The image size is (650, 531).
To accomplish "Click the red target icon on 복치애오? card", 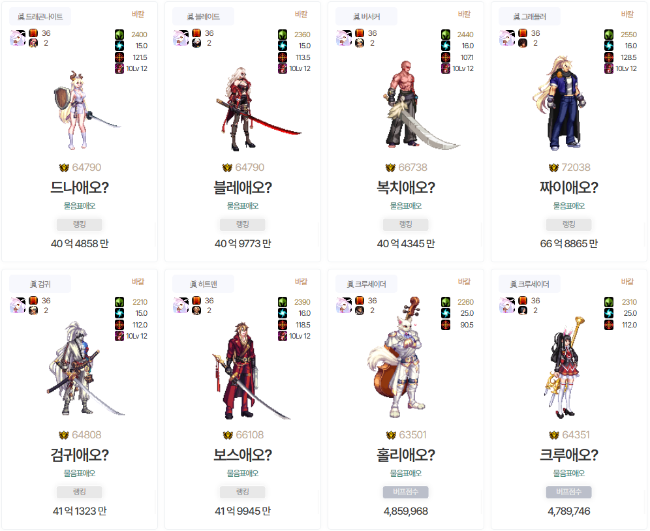I will point(446,57).
